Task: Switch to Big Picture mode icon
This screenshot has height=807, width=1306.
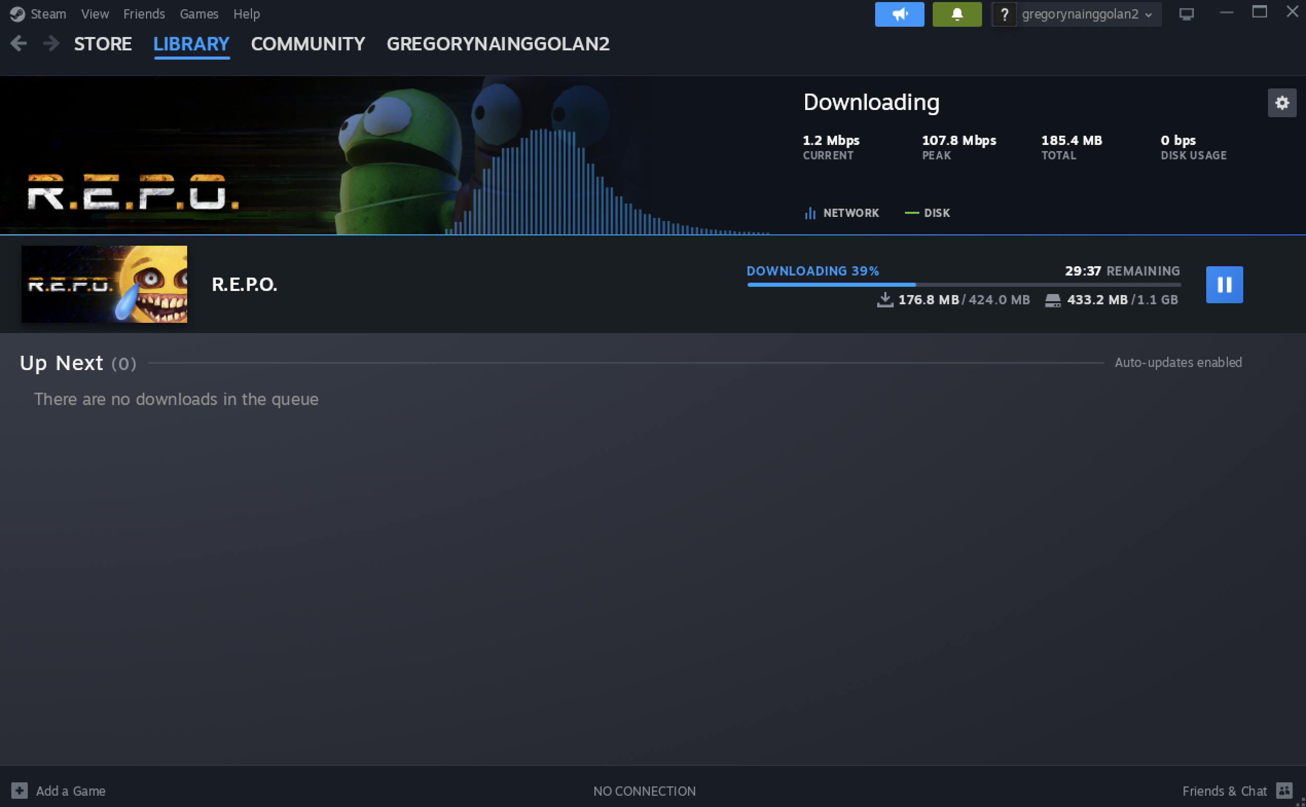Action: 1186,14
